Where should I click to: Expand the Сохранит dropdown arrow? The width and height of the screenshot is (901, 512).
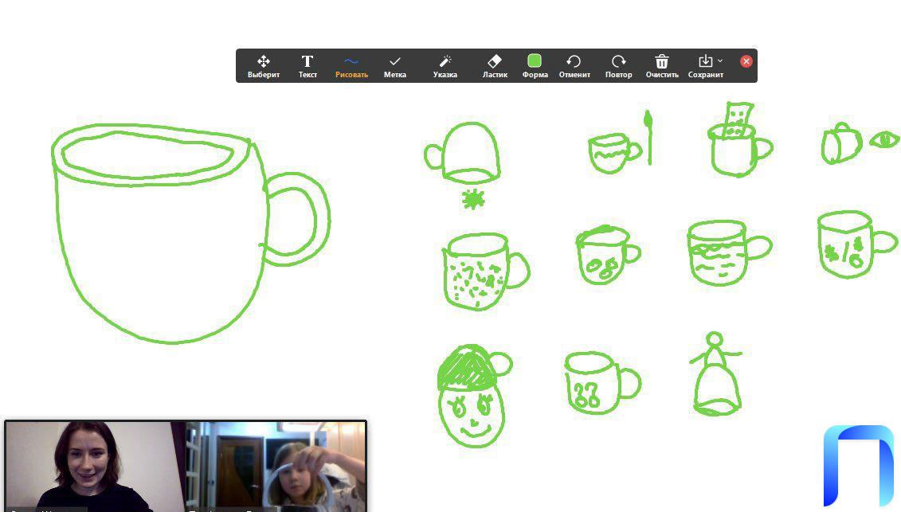(x=720, y=61)
